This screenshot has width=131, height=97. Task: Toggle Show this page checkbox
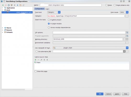pos(35,71)
